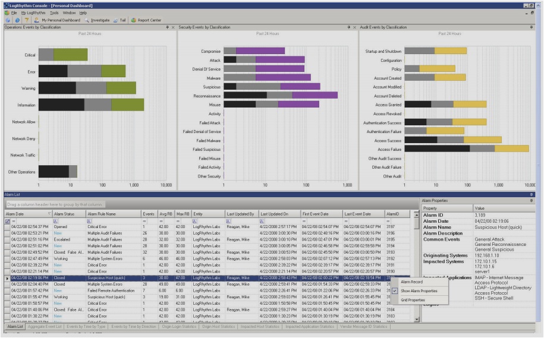Switch to Events by Time by Type tab
This screenshot has height=338, width=544.
point(86,327)
